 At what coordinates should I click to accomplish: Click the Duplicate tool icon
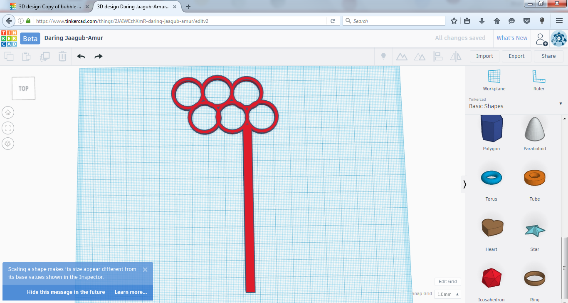click(x=44, y=56)
